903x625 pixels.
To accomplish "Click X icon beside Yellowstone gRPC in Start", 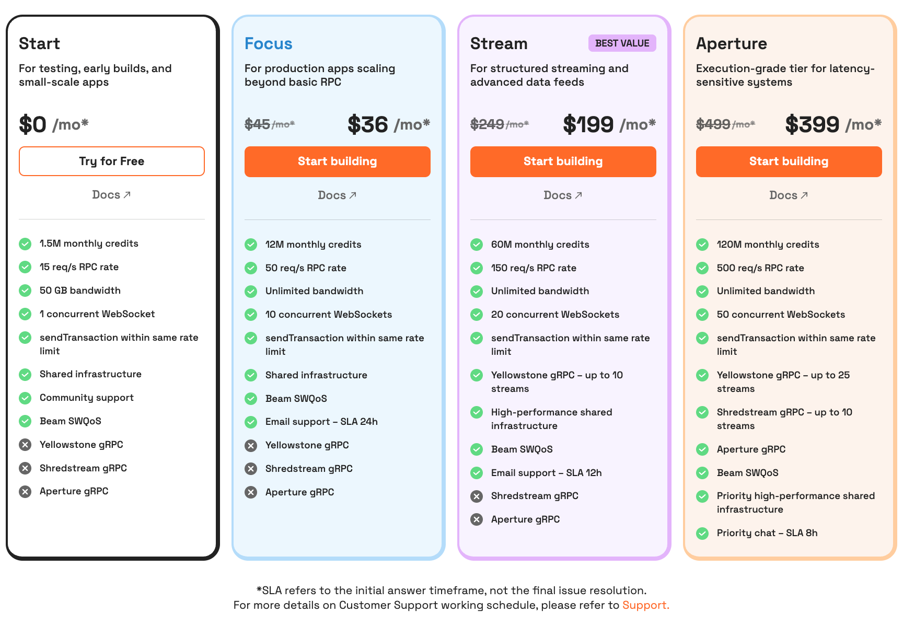I will 25,445.
